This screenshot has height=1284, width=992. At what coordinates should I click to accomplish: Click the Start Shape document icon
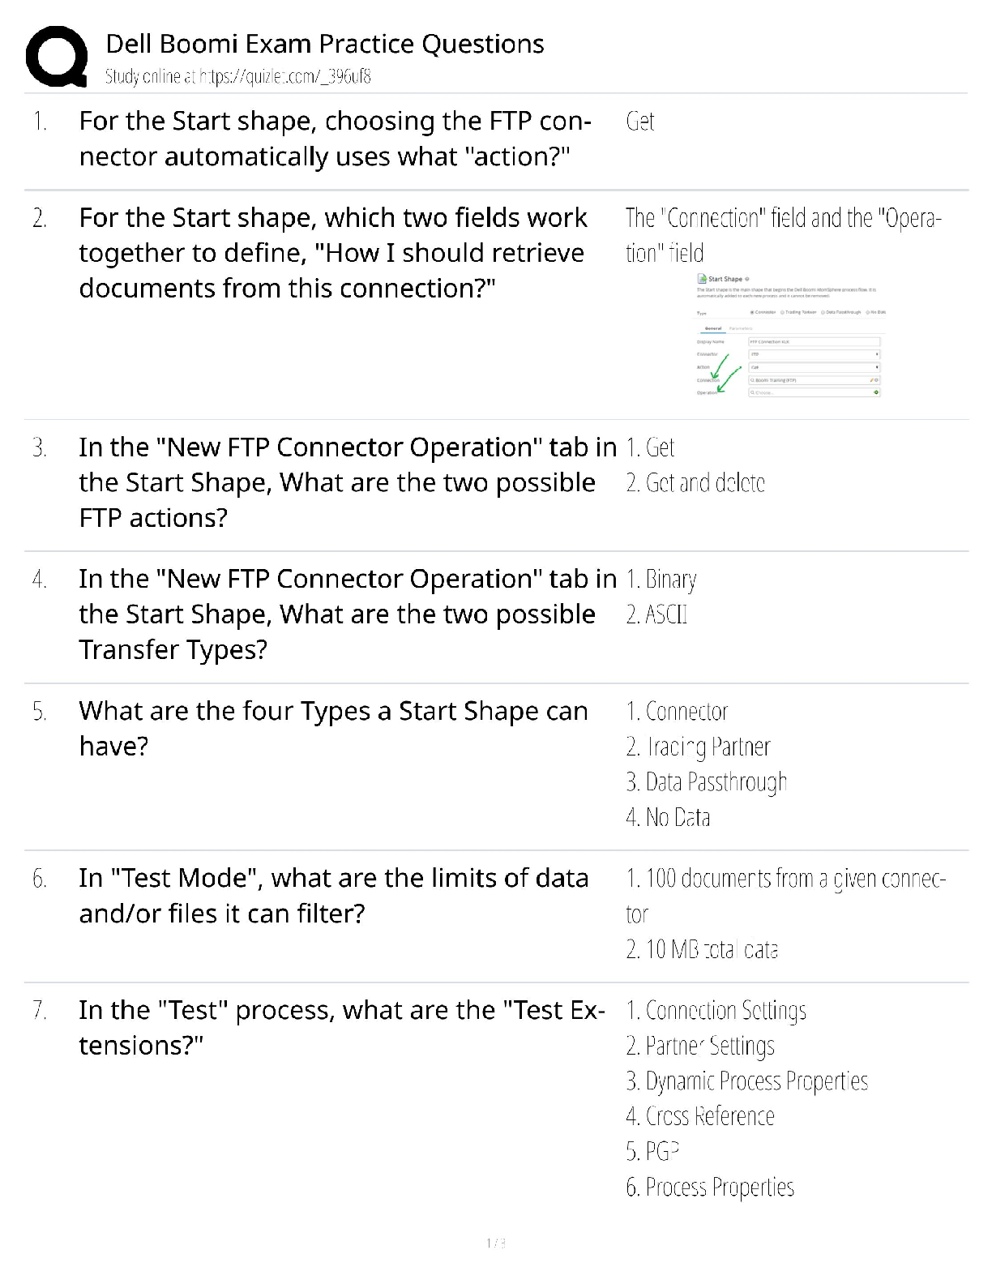702,279
